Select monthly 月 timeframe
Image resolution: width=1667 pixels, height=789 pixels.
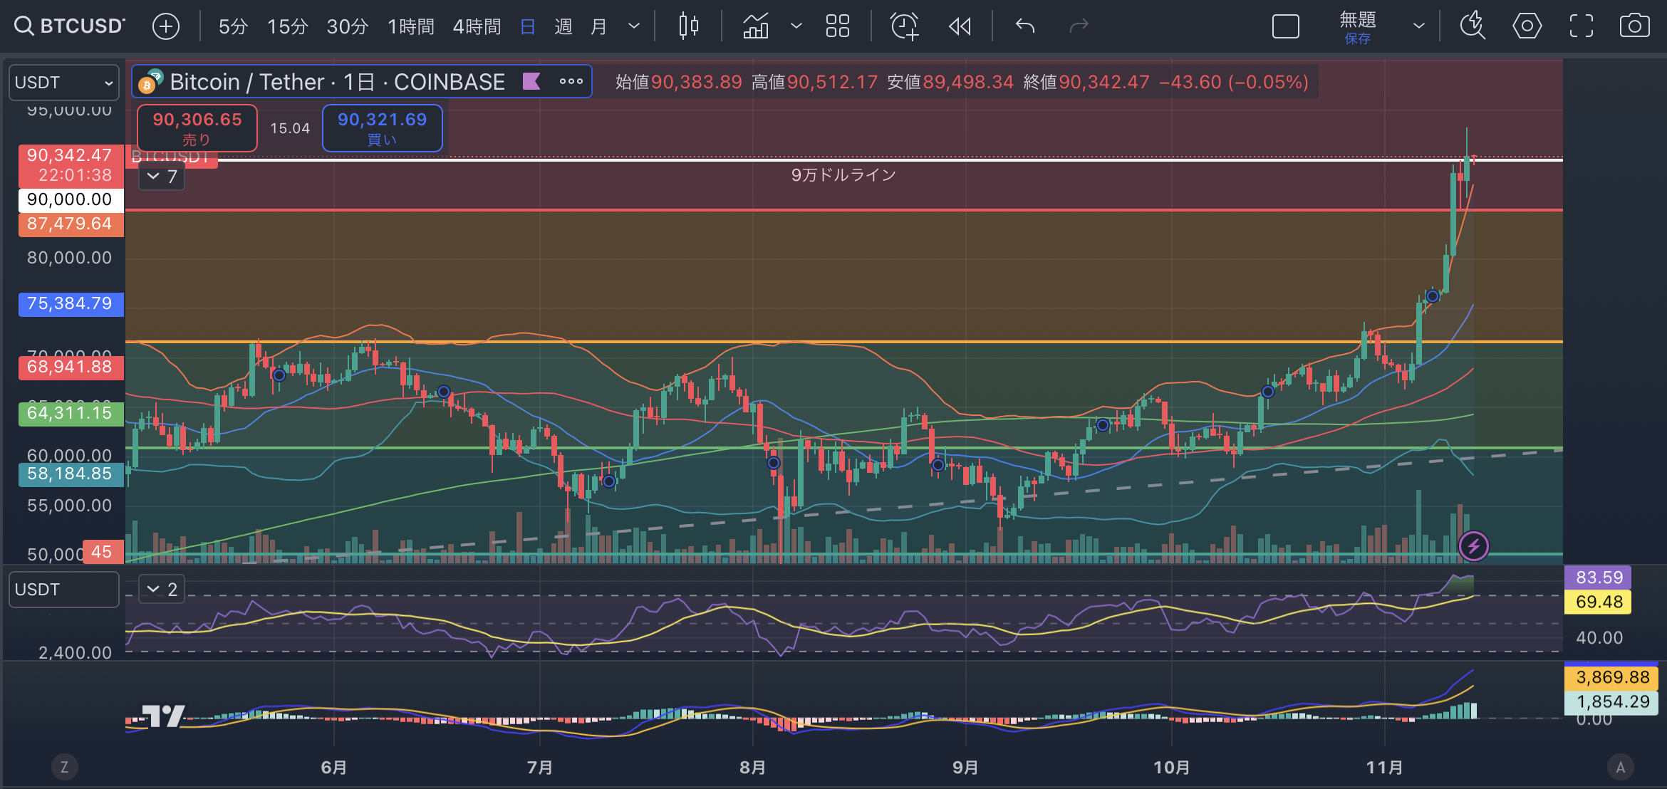tap(598, 27)
